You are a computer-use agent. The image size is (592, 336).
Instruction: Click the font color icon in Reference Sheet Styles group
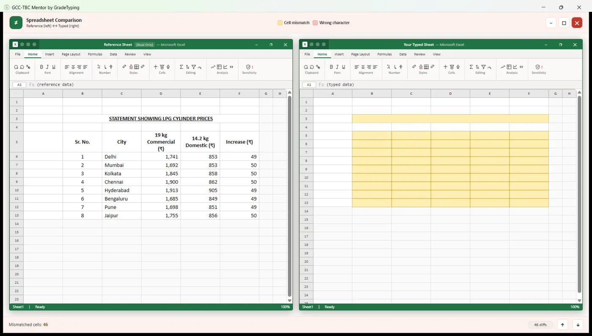131,67
